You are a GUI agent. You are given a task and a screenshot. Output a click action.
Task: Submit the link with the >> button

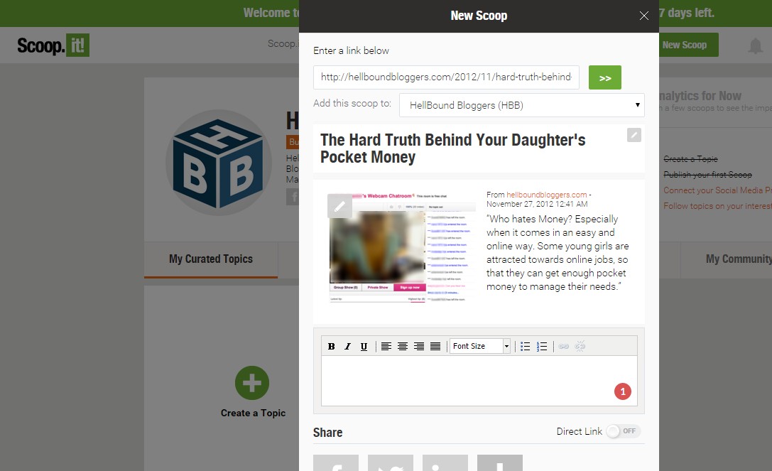pyautogui.click(x=604, y=77)
